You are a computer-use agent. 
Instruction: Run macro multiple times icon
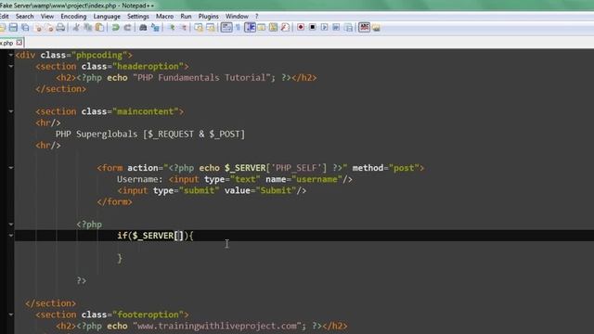[x=336, y=27]
